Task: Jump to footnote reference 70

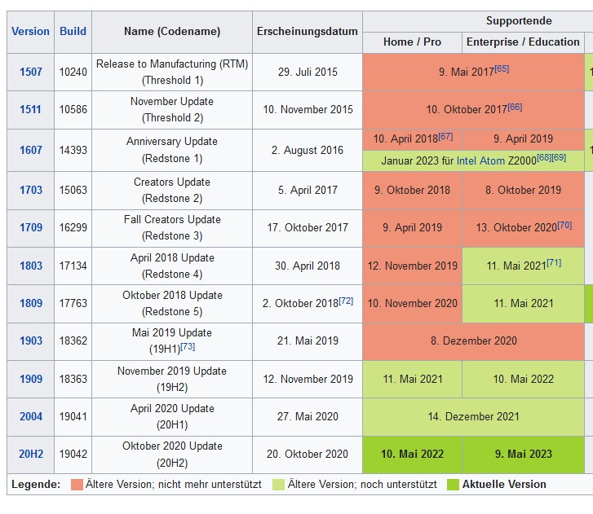Action: tap(564, 225)
